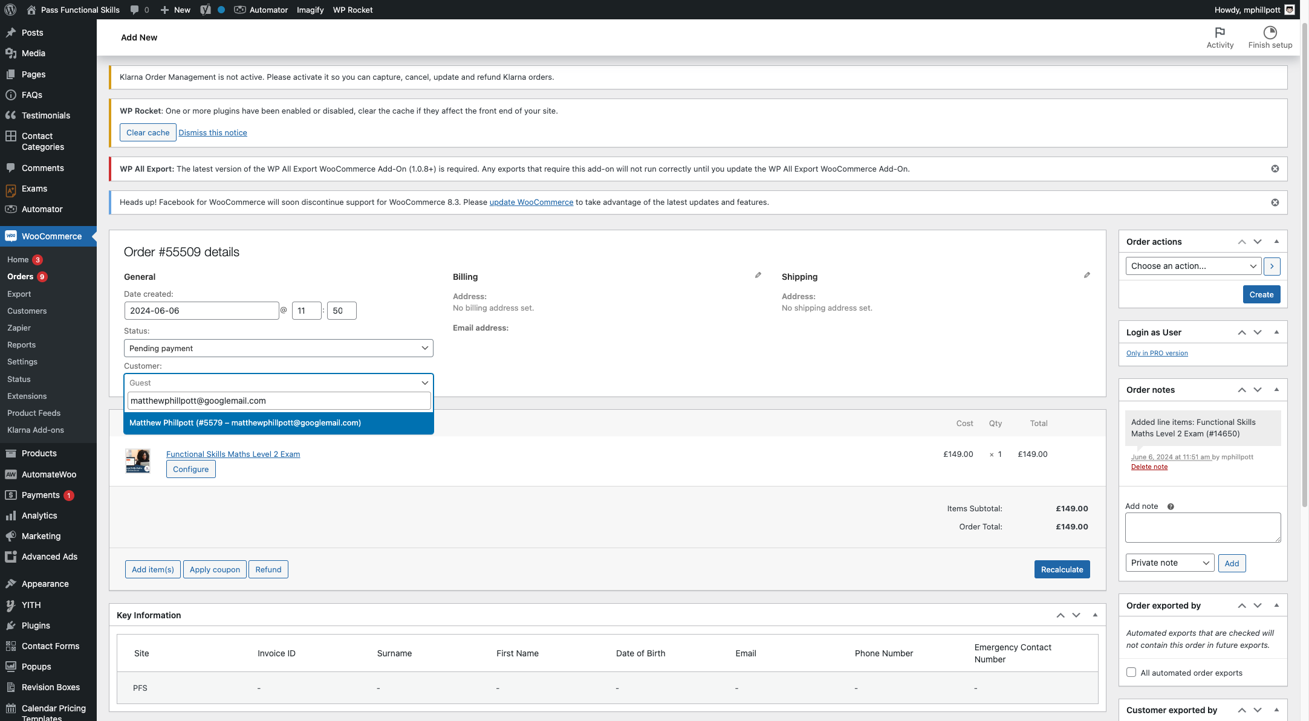Move Login as User panel down
This screenshot has width=1309, height=721.
pos(1257,332)
